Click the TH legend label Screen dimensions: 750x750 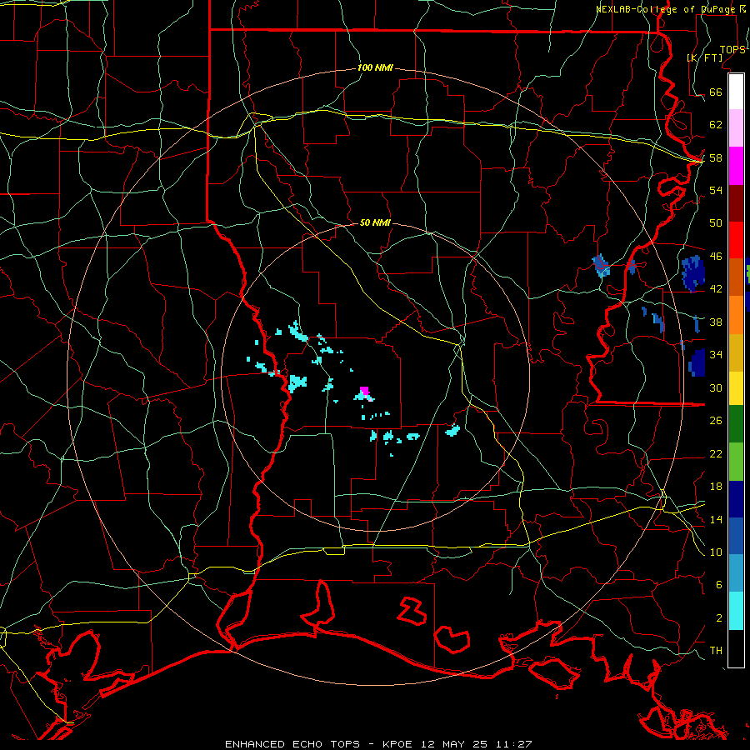[x=716, y=651]
